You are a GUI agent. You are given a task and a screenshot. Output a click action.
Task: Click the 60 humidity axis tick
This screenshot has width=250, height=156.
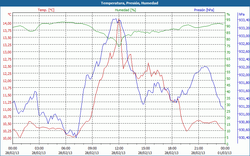pyautogui.click(x=228, y=66)
